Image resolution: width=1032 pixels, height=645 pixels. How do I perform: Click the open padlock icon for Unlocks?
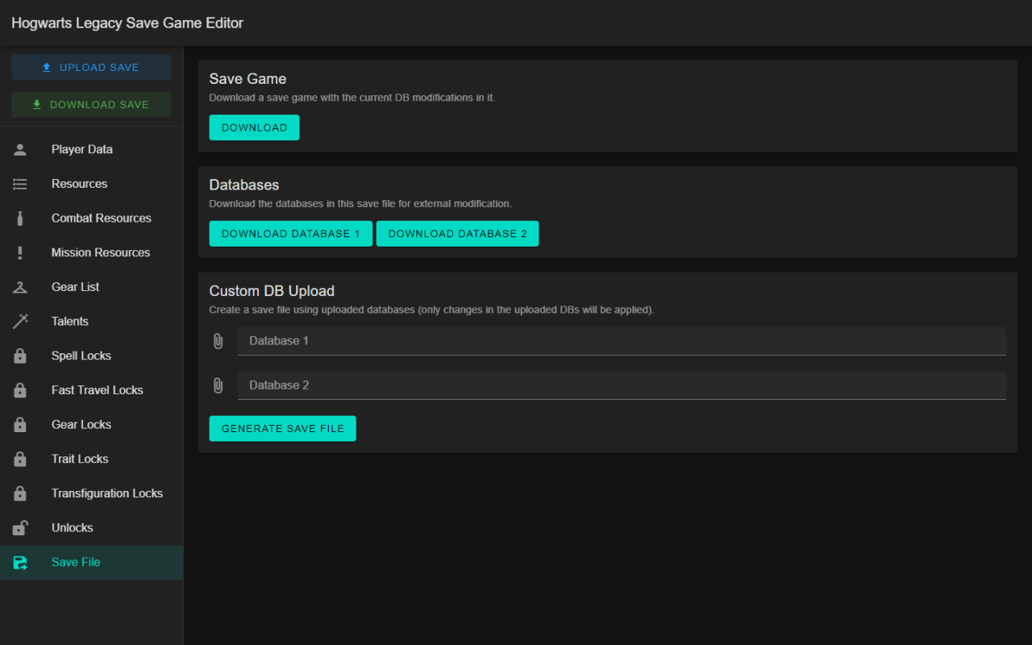click(x=20, y=528)
